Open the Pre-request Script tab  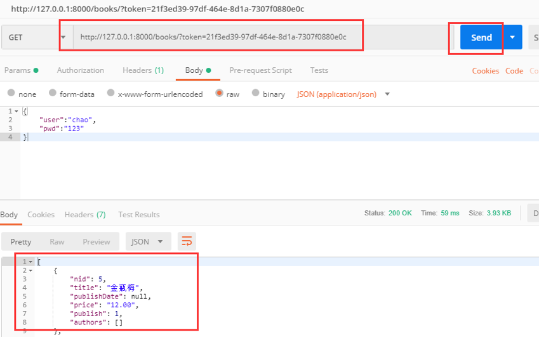click(x=260, y=70)
